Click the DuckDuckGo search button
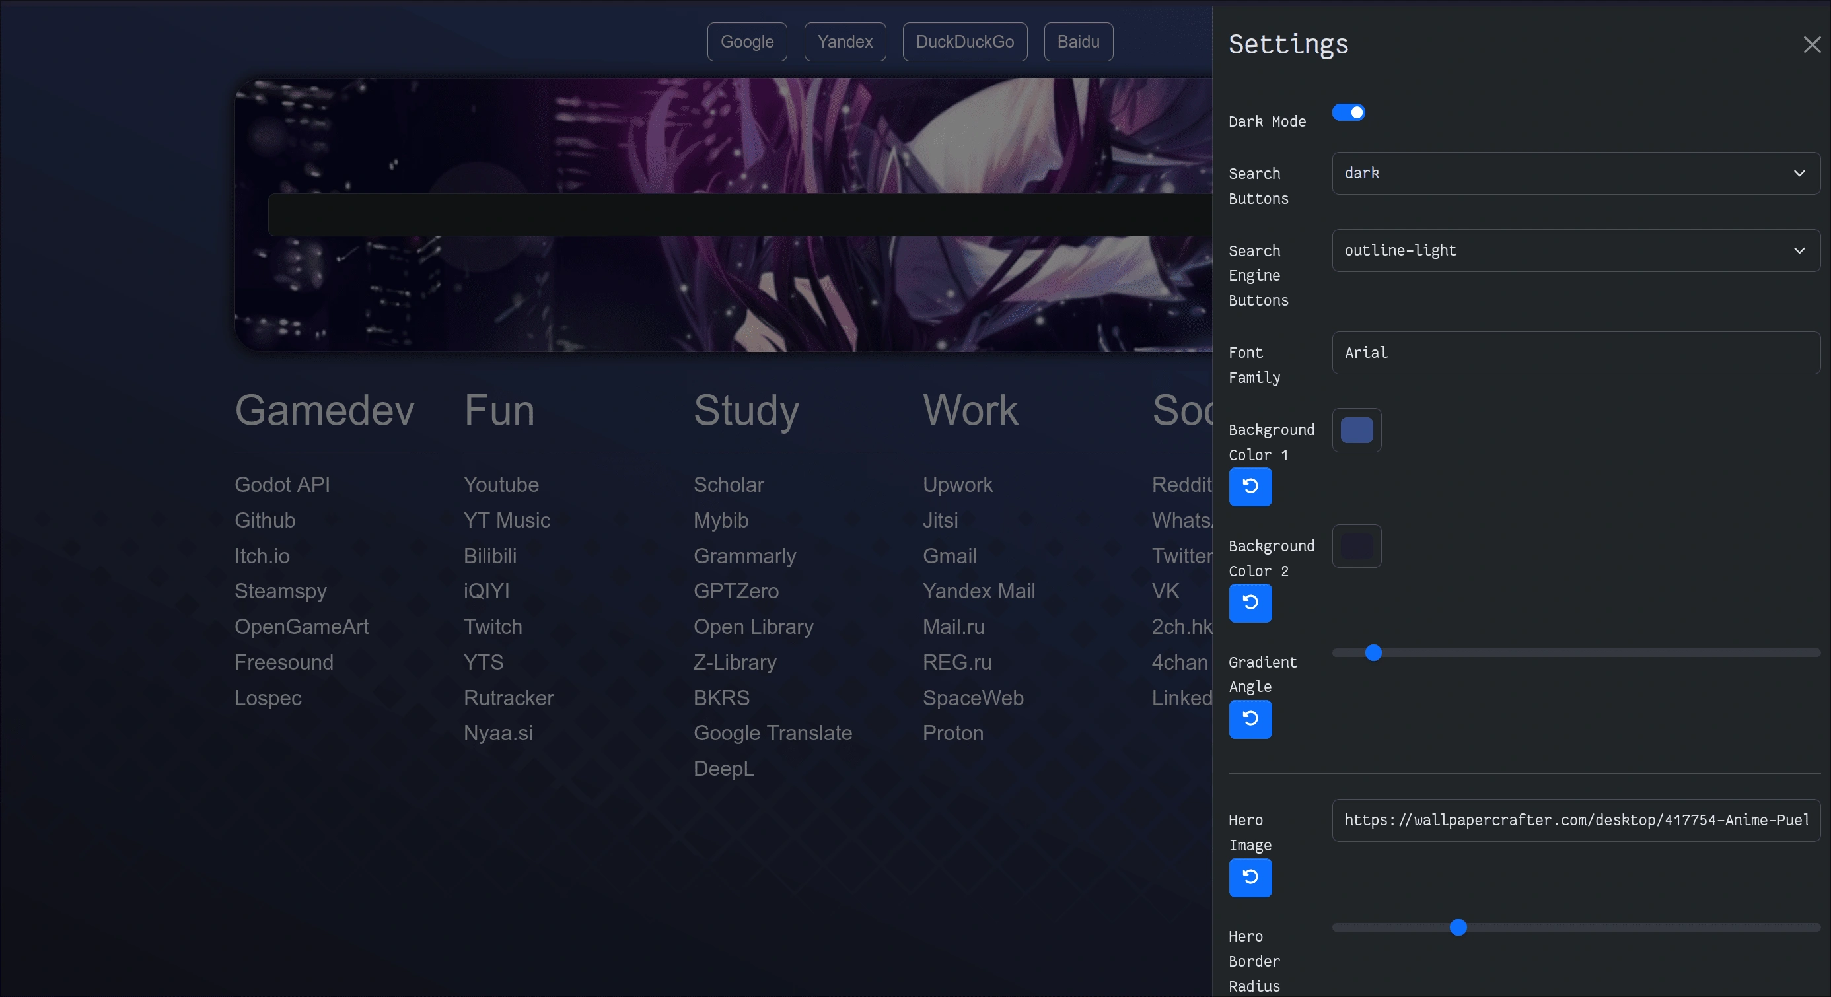 [964, 40]
